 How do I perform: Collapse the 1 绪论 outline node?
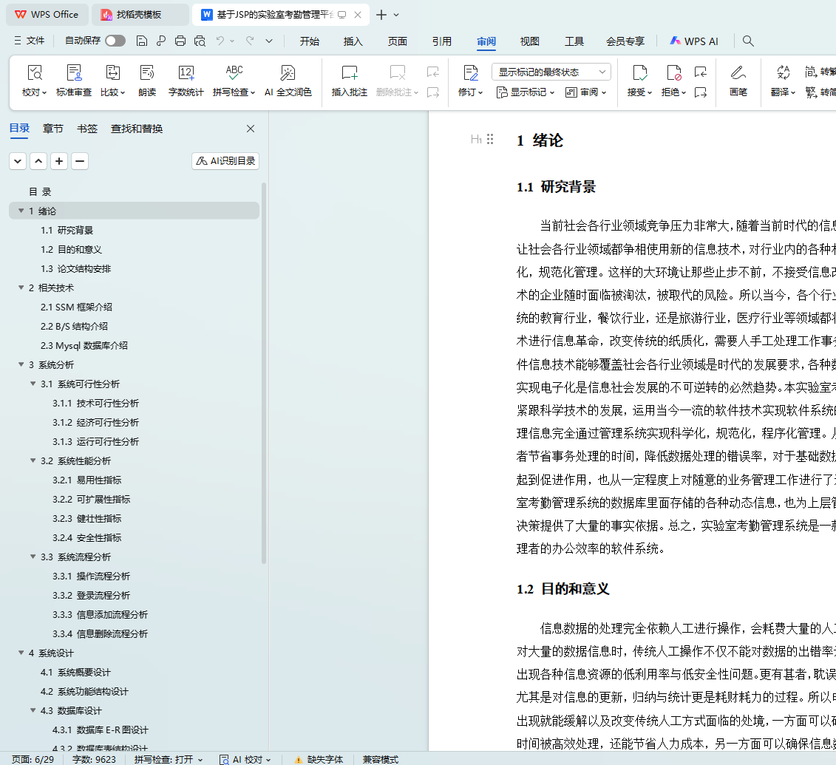21,211
